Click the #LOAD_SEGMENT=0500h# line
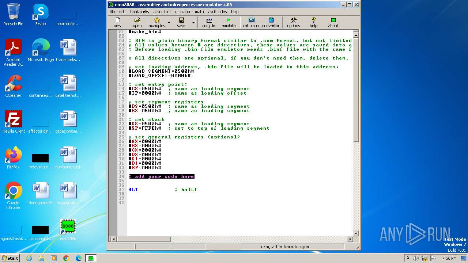Viewport: 468px width, 263px height. coord(161,71)
